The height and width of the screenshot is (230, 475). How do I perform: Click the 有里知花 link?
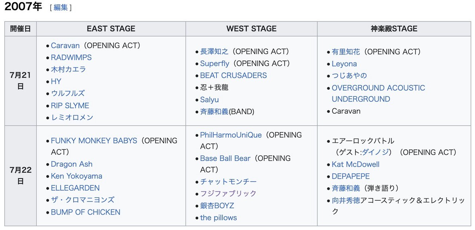(346, 51)
